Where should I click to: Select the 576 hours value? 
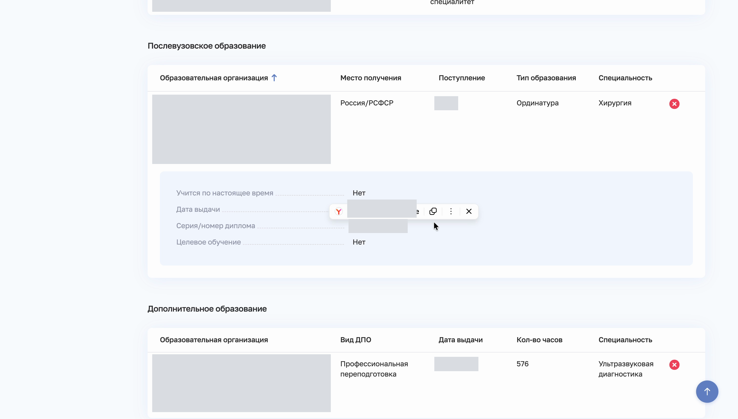tap(522, 364)
